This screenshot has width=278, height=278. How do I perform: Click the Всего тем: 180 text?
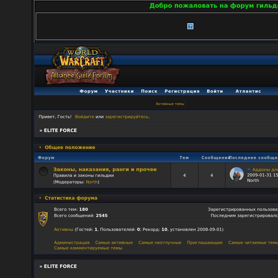click(x=71, y=209)
